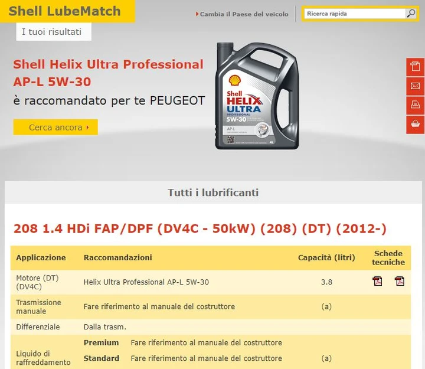The image size is (425, 369).
Task: Click the Differenziale cell
Action: [x=38, y=326]
